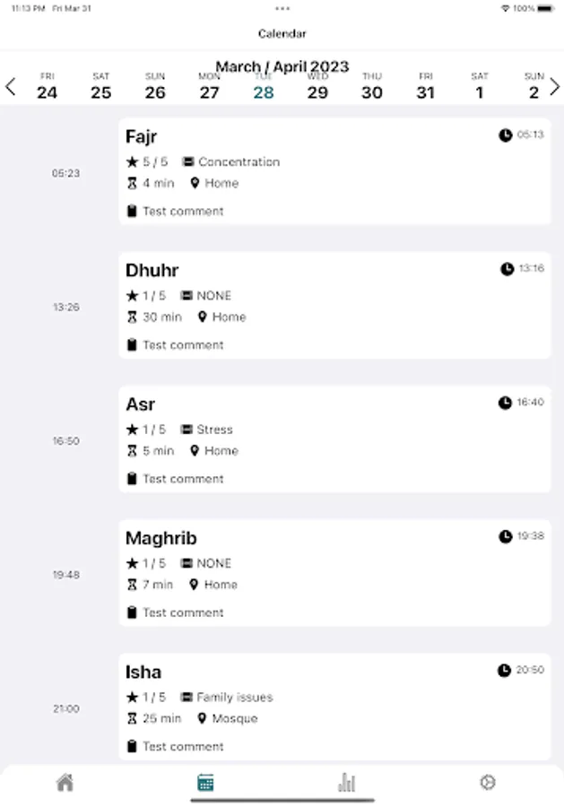
Task: Click the hourglass duration icon for Asr
Action: (x=132, y=451)
